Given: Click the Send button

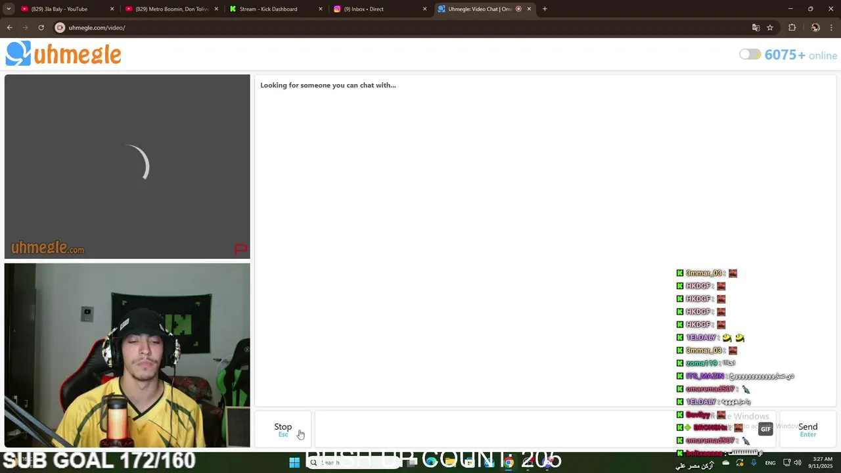Looking at the screenshot, I should coord(807,429).
